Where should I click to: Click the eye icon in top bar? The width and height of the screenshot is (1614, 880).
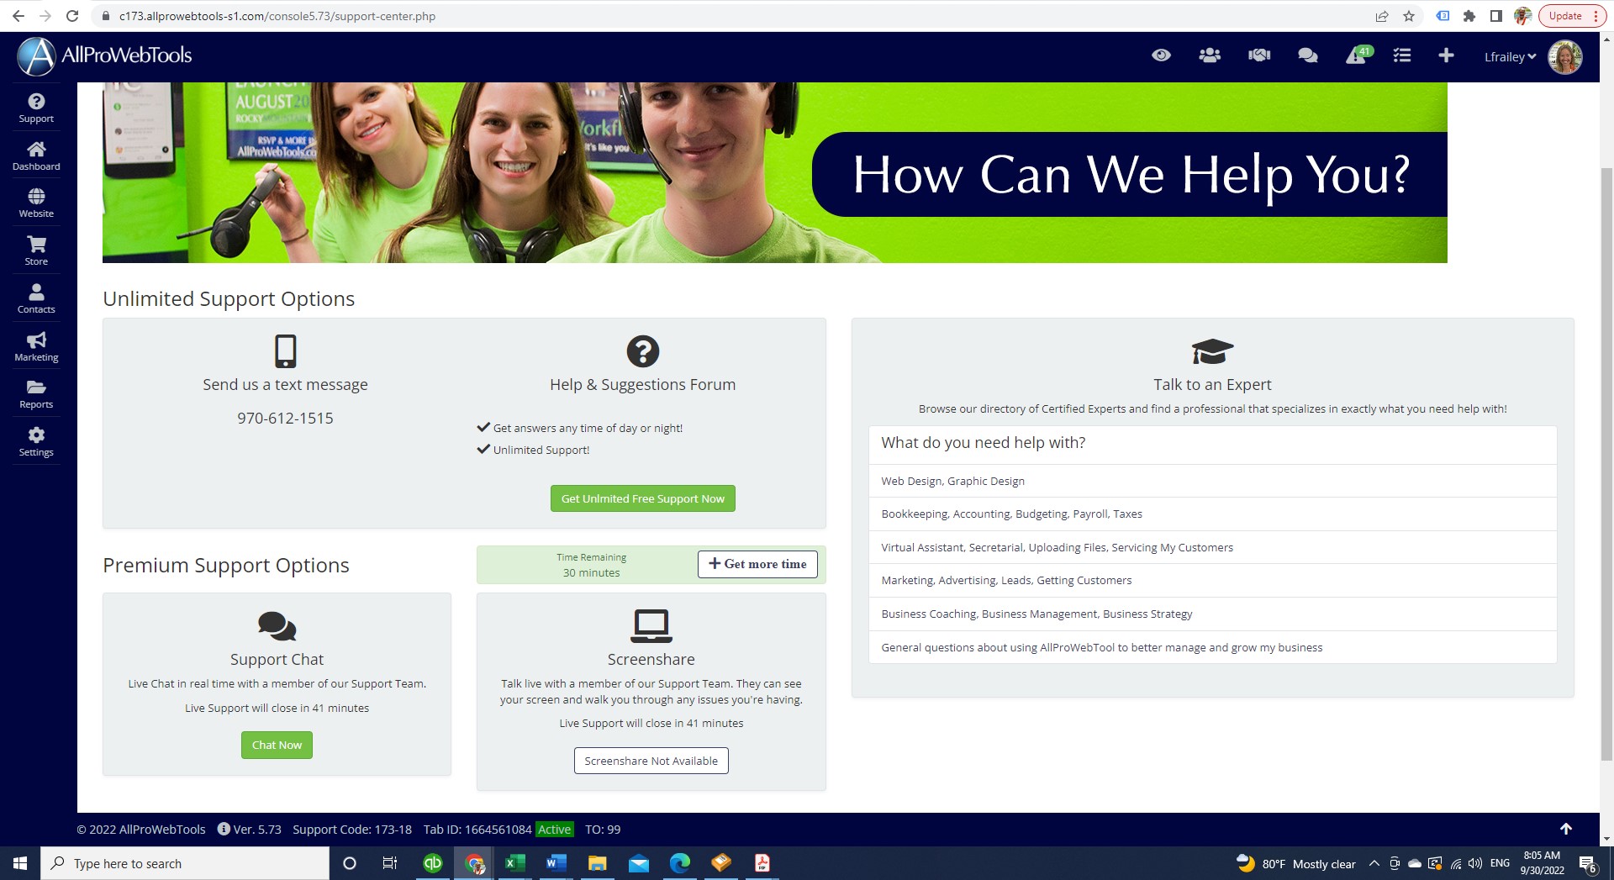point(1161,55)
